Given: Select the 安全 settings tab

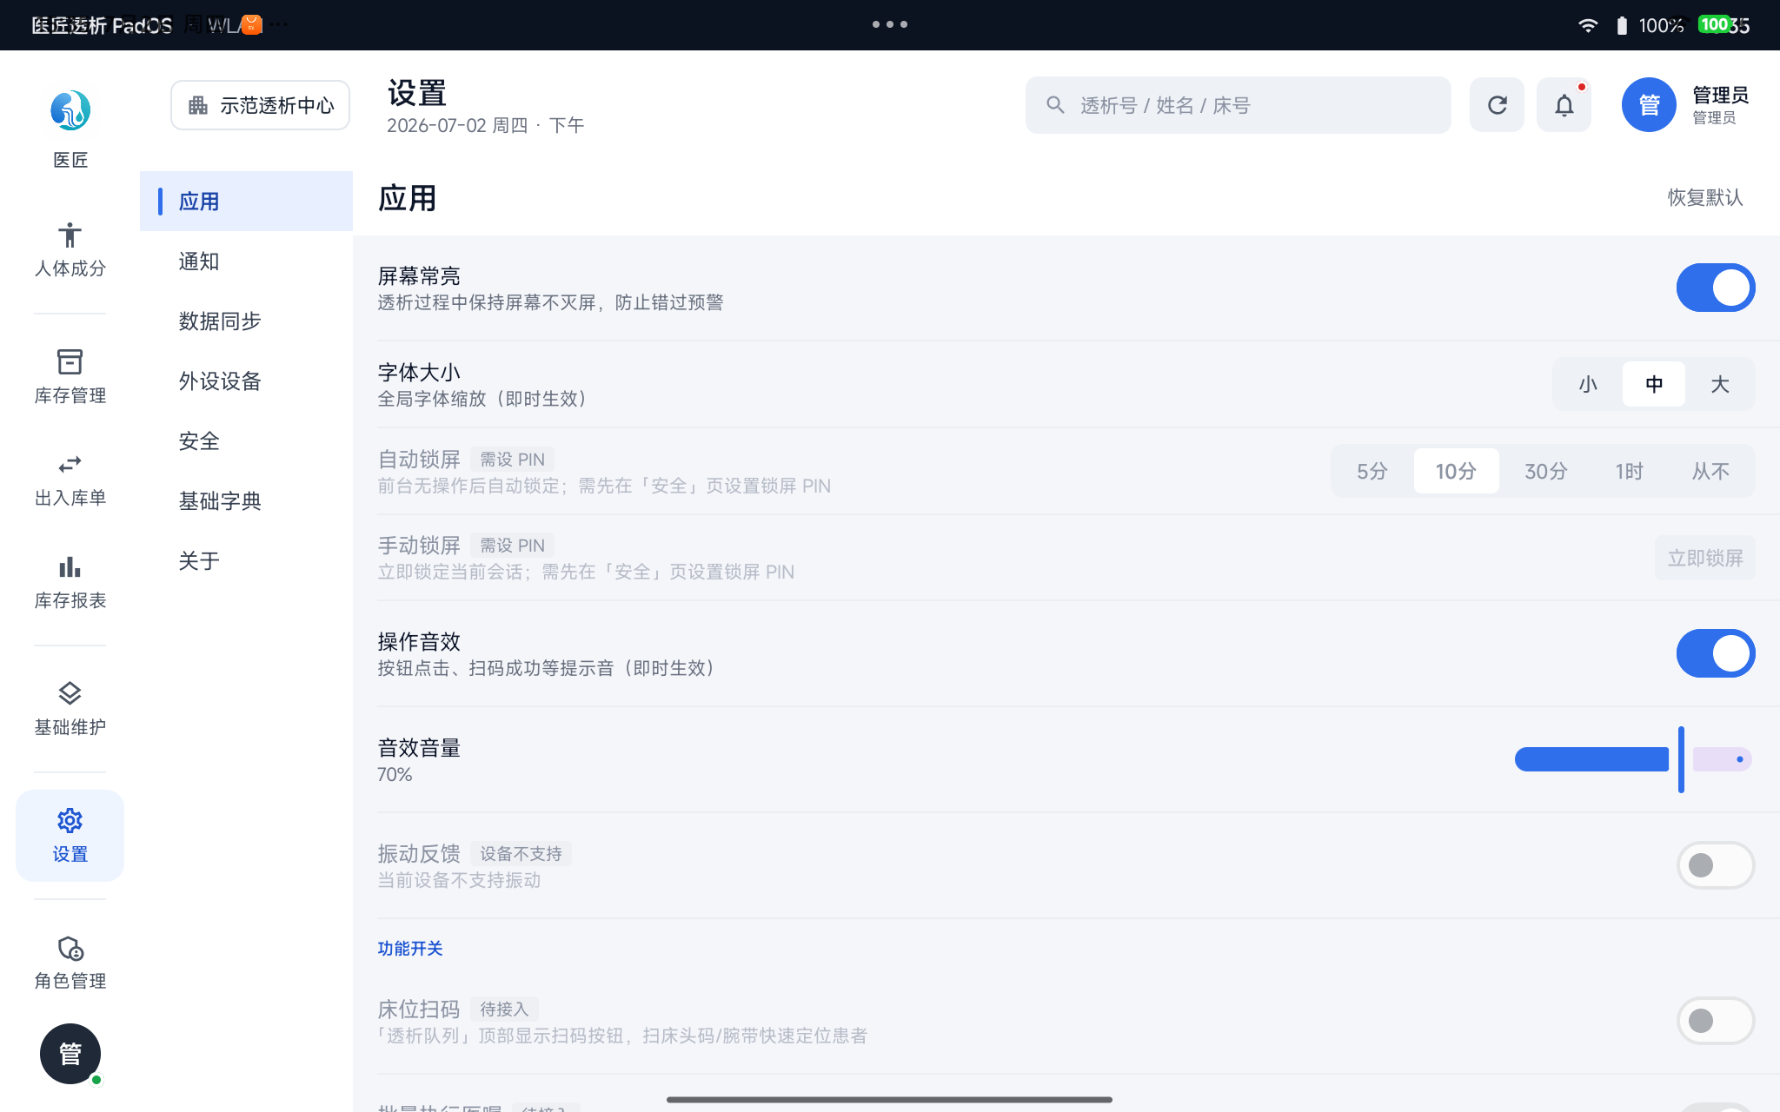Looking at the screenshot, I should pos(246,441).
